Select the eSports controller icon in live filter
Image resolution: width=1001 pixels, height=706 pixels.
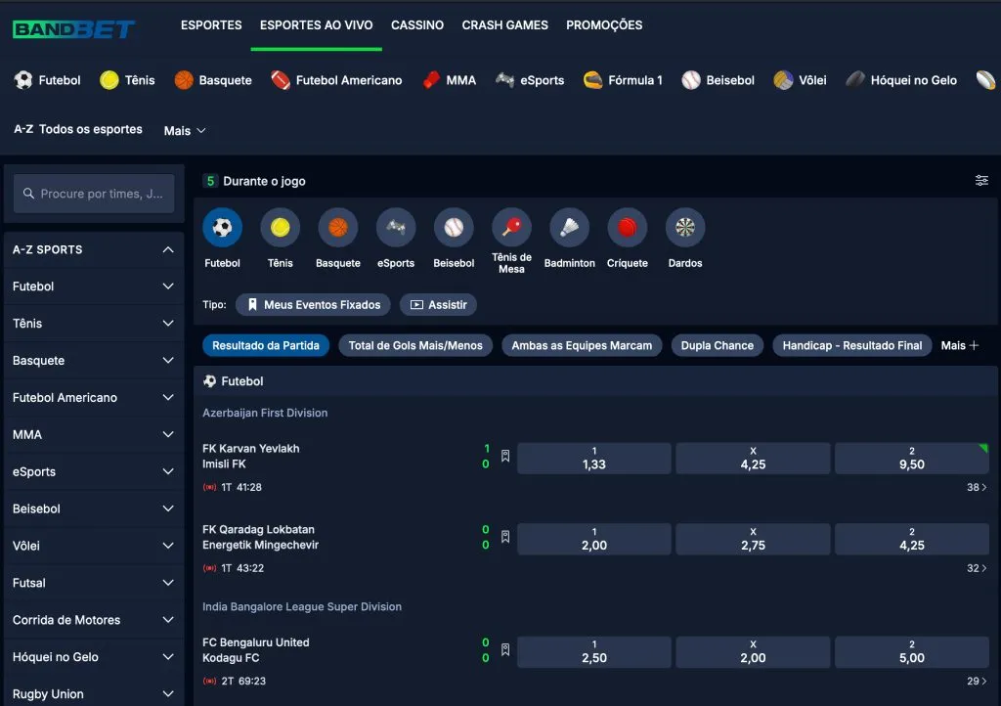pos(396,228)
